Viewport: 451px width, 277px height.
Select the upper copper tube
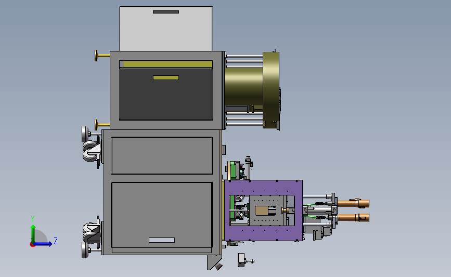pyautogui.click(x=353, y=203)
